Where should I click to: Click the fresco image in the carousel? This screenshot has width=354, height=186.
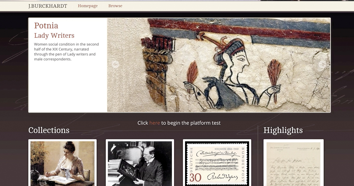point(219,65)
